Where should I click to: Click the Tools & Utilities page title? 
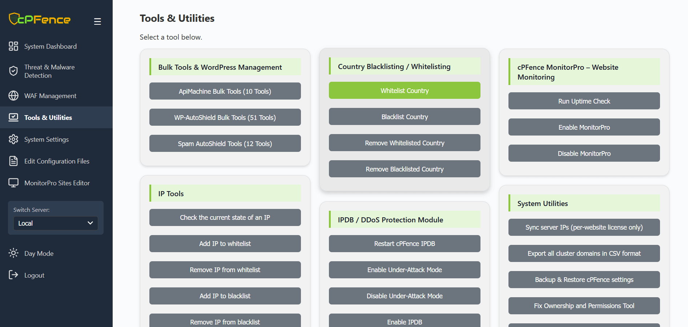[177, 18]
